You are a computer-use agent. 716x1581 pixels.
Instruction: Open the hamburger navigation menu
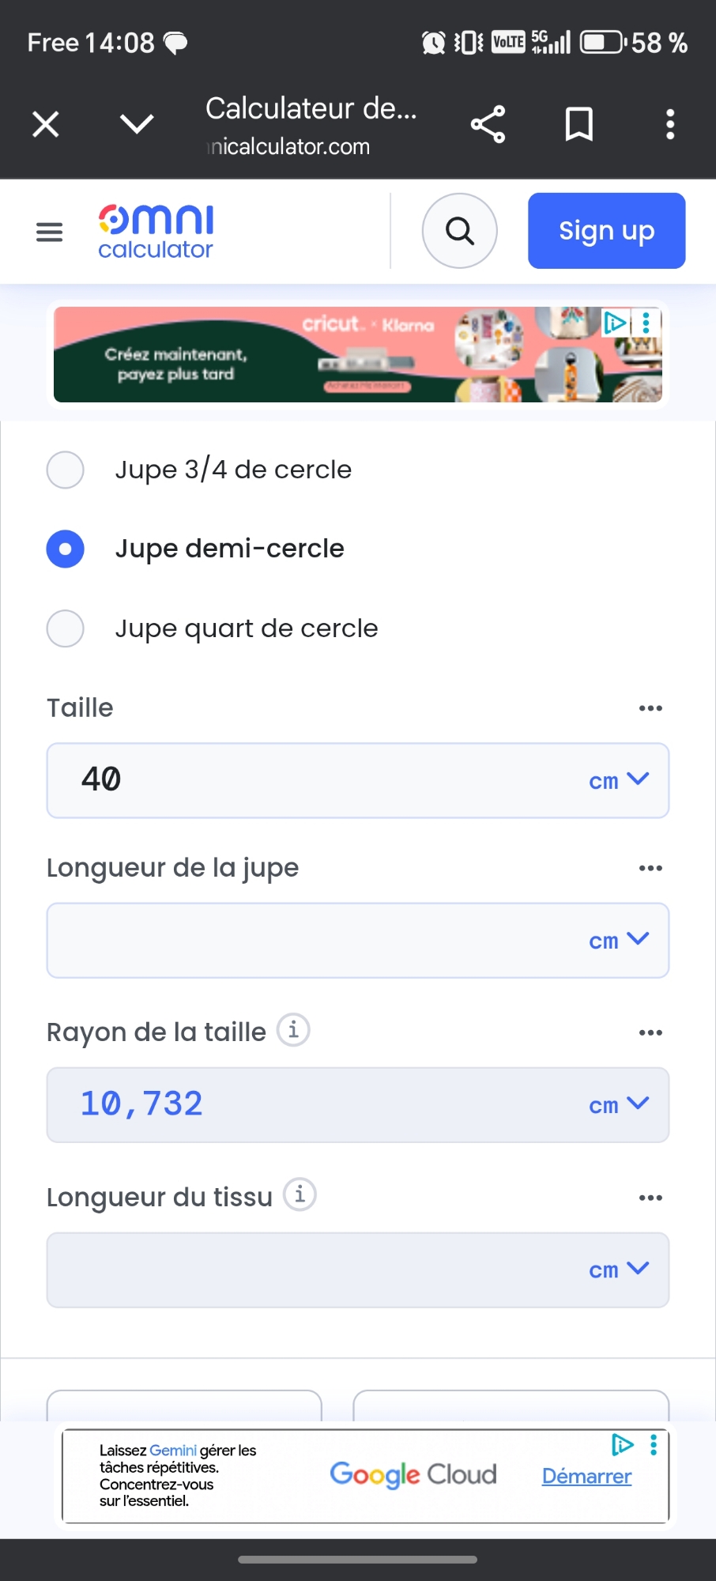coord(49,232)
